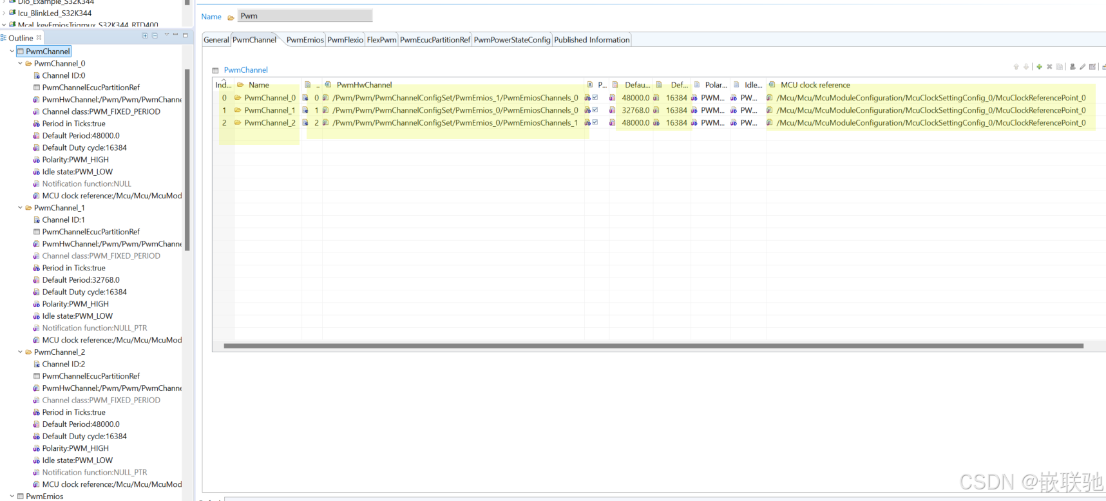Click Expand All icon in Outline panel

[145, 35]
